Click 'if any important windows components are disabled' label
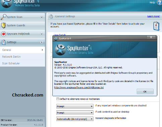This screenshot has height=127, width=162. (121, 106)
